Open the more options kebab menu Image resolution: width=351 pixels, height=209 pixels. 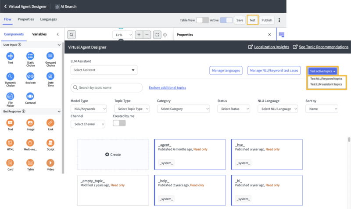(279, 20)
